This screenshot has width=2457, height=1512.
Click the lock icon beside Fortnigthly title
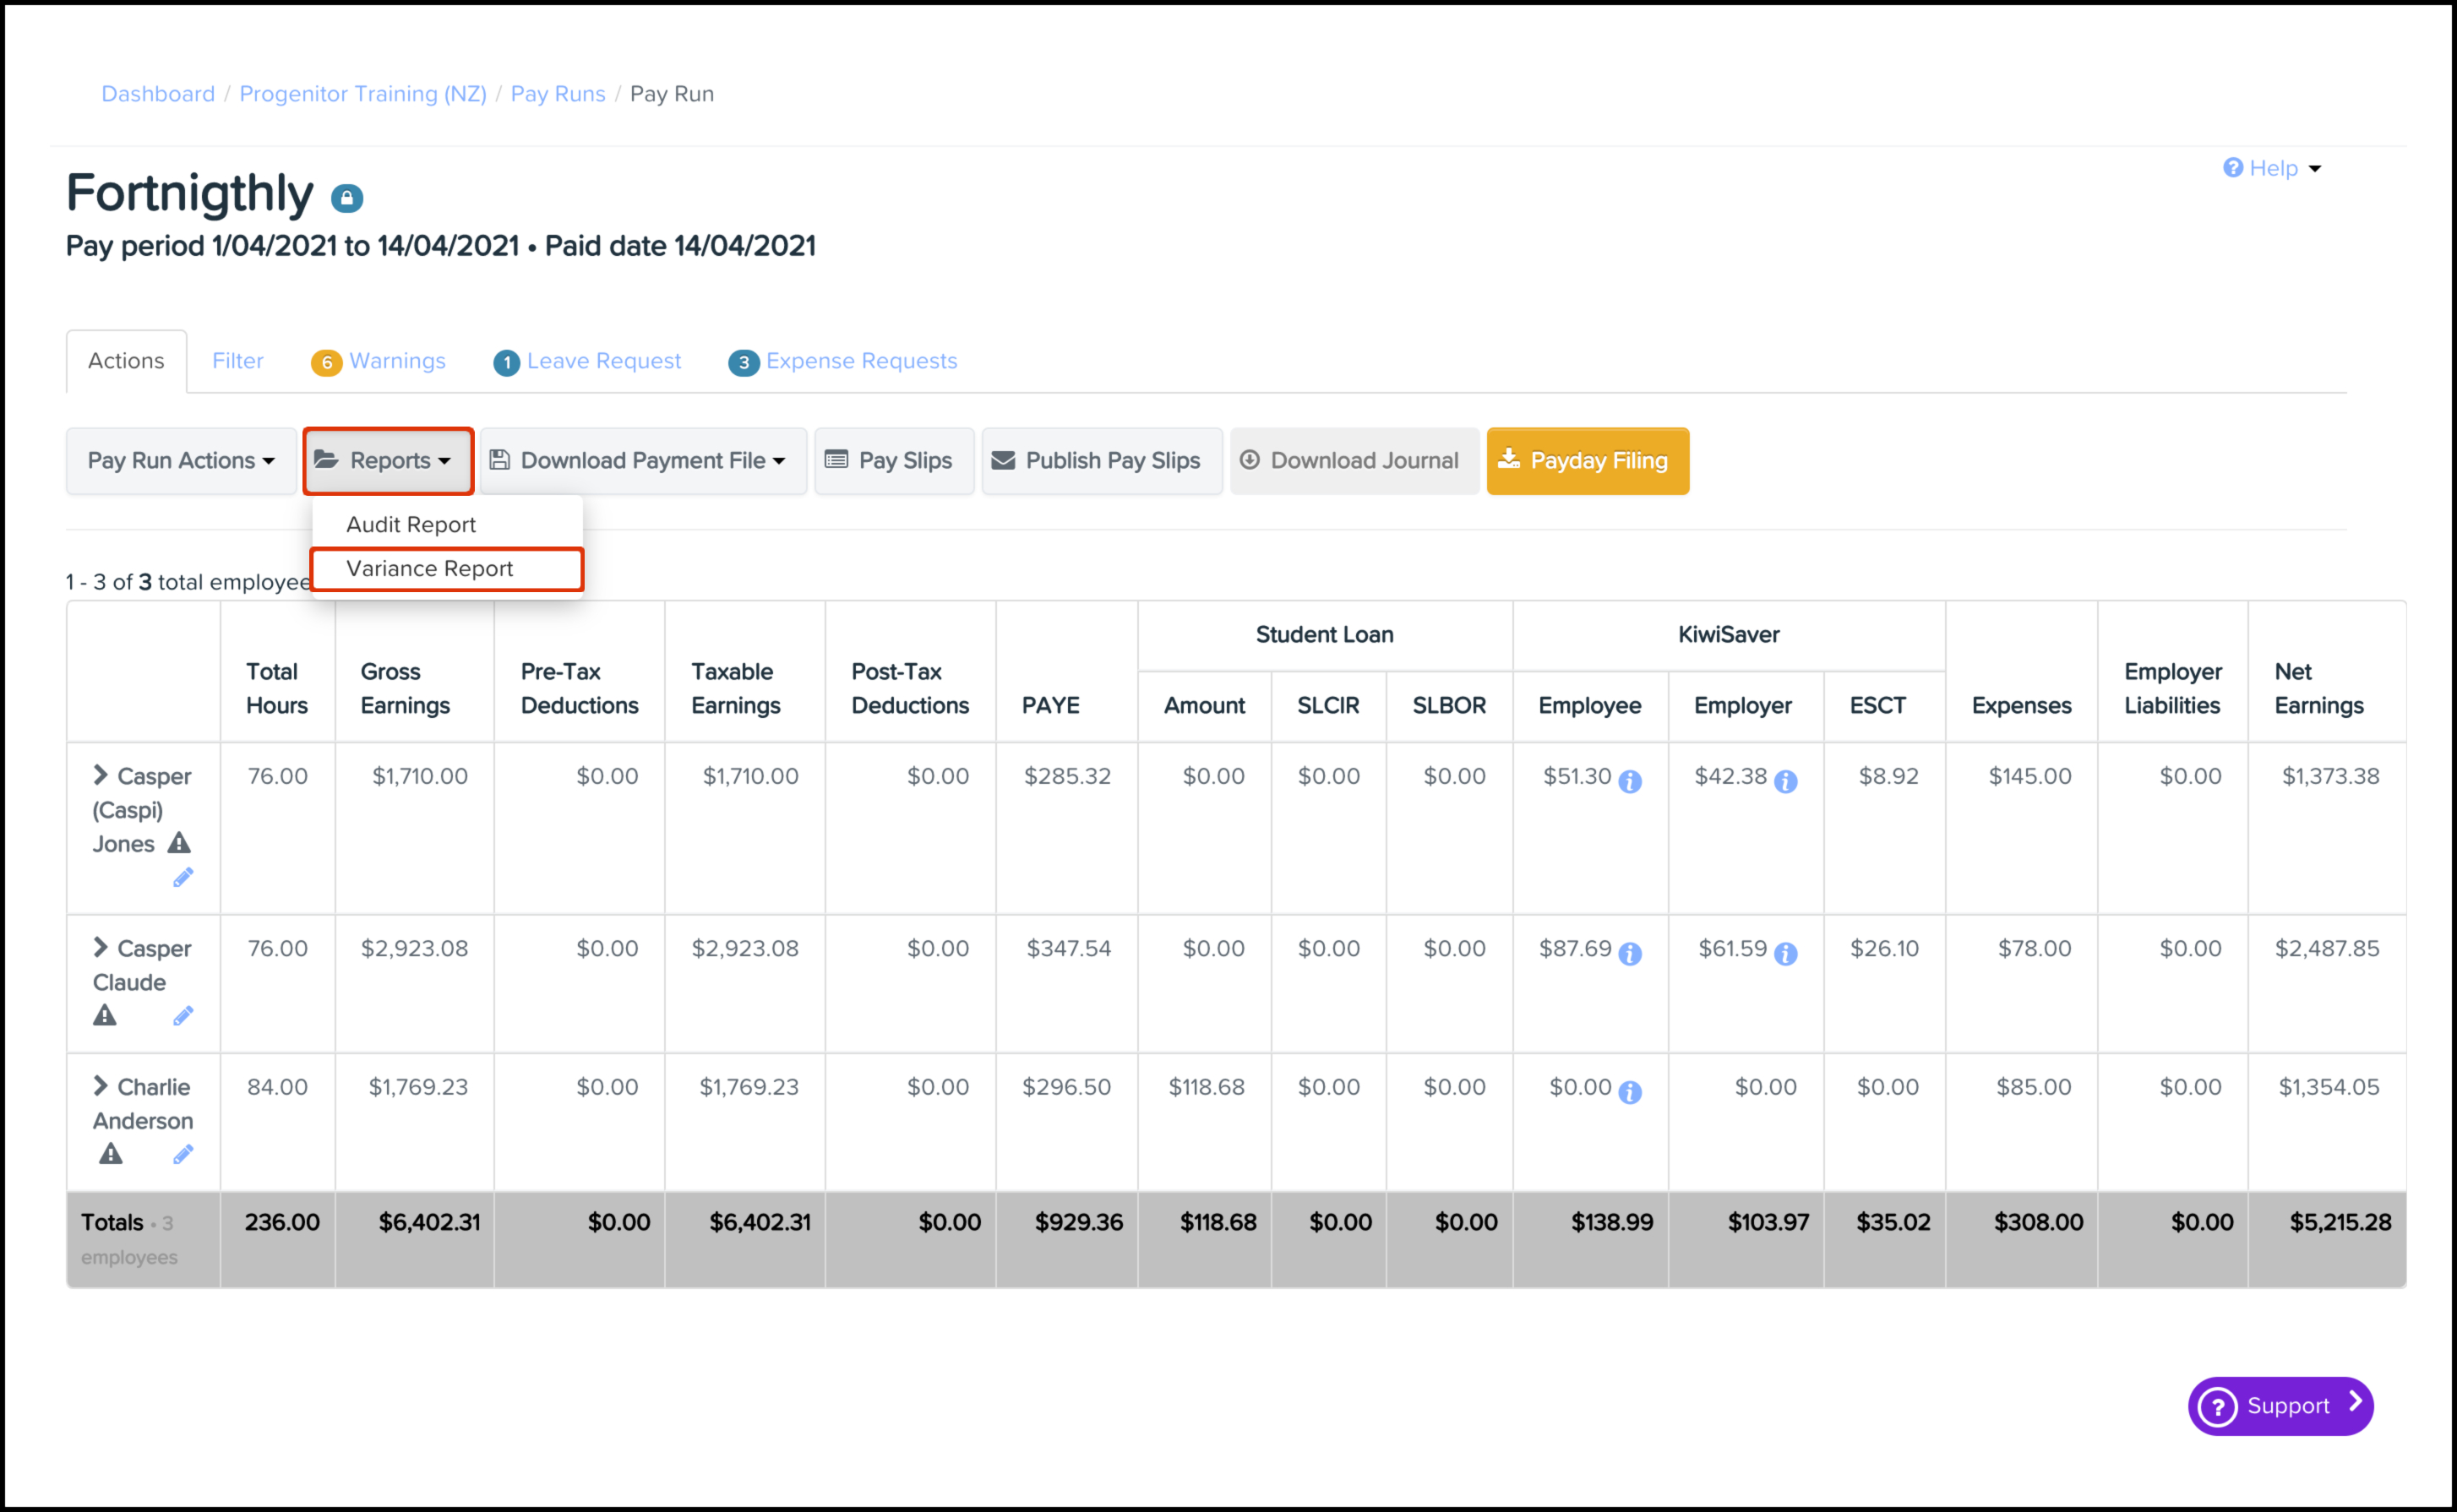pyautogui.click(x=347, y=198)
